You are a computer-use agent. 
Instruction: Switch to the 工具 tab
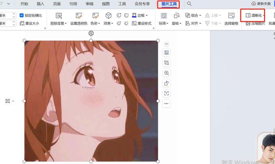[x=122, y=4]
